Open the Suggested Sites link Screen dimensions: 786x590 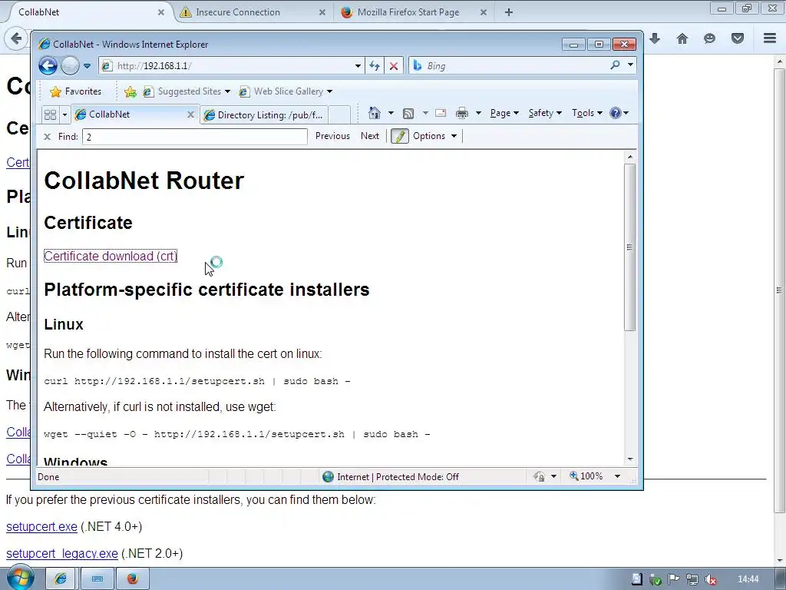tap(186, 91)
